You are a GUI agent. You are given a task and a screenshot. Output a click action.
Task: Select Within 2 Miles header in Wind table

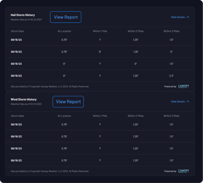[136, 116]
